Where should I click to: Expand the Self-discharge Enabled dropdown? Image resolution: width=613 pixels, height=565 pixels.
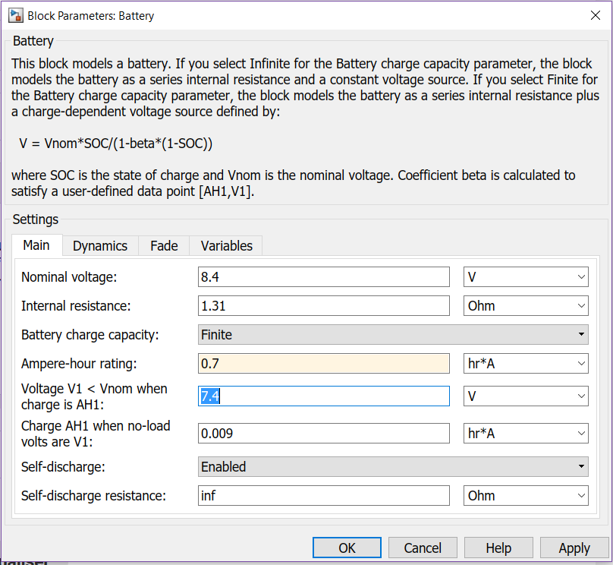point(393,467)
